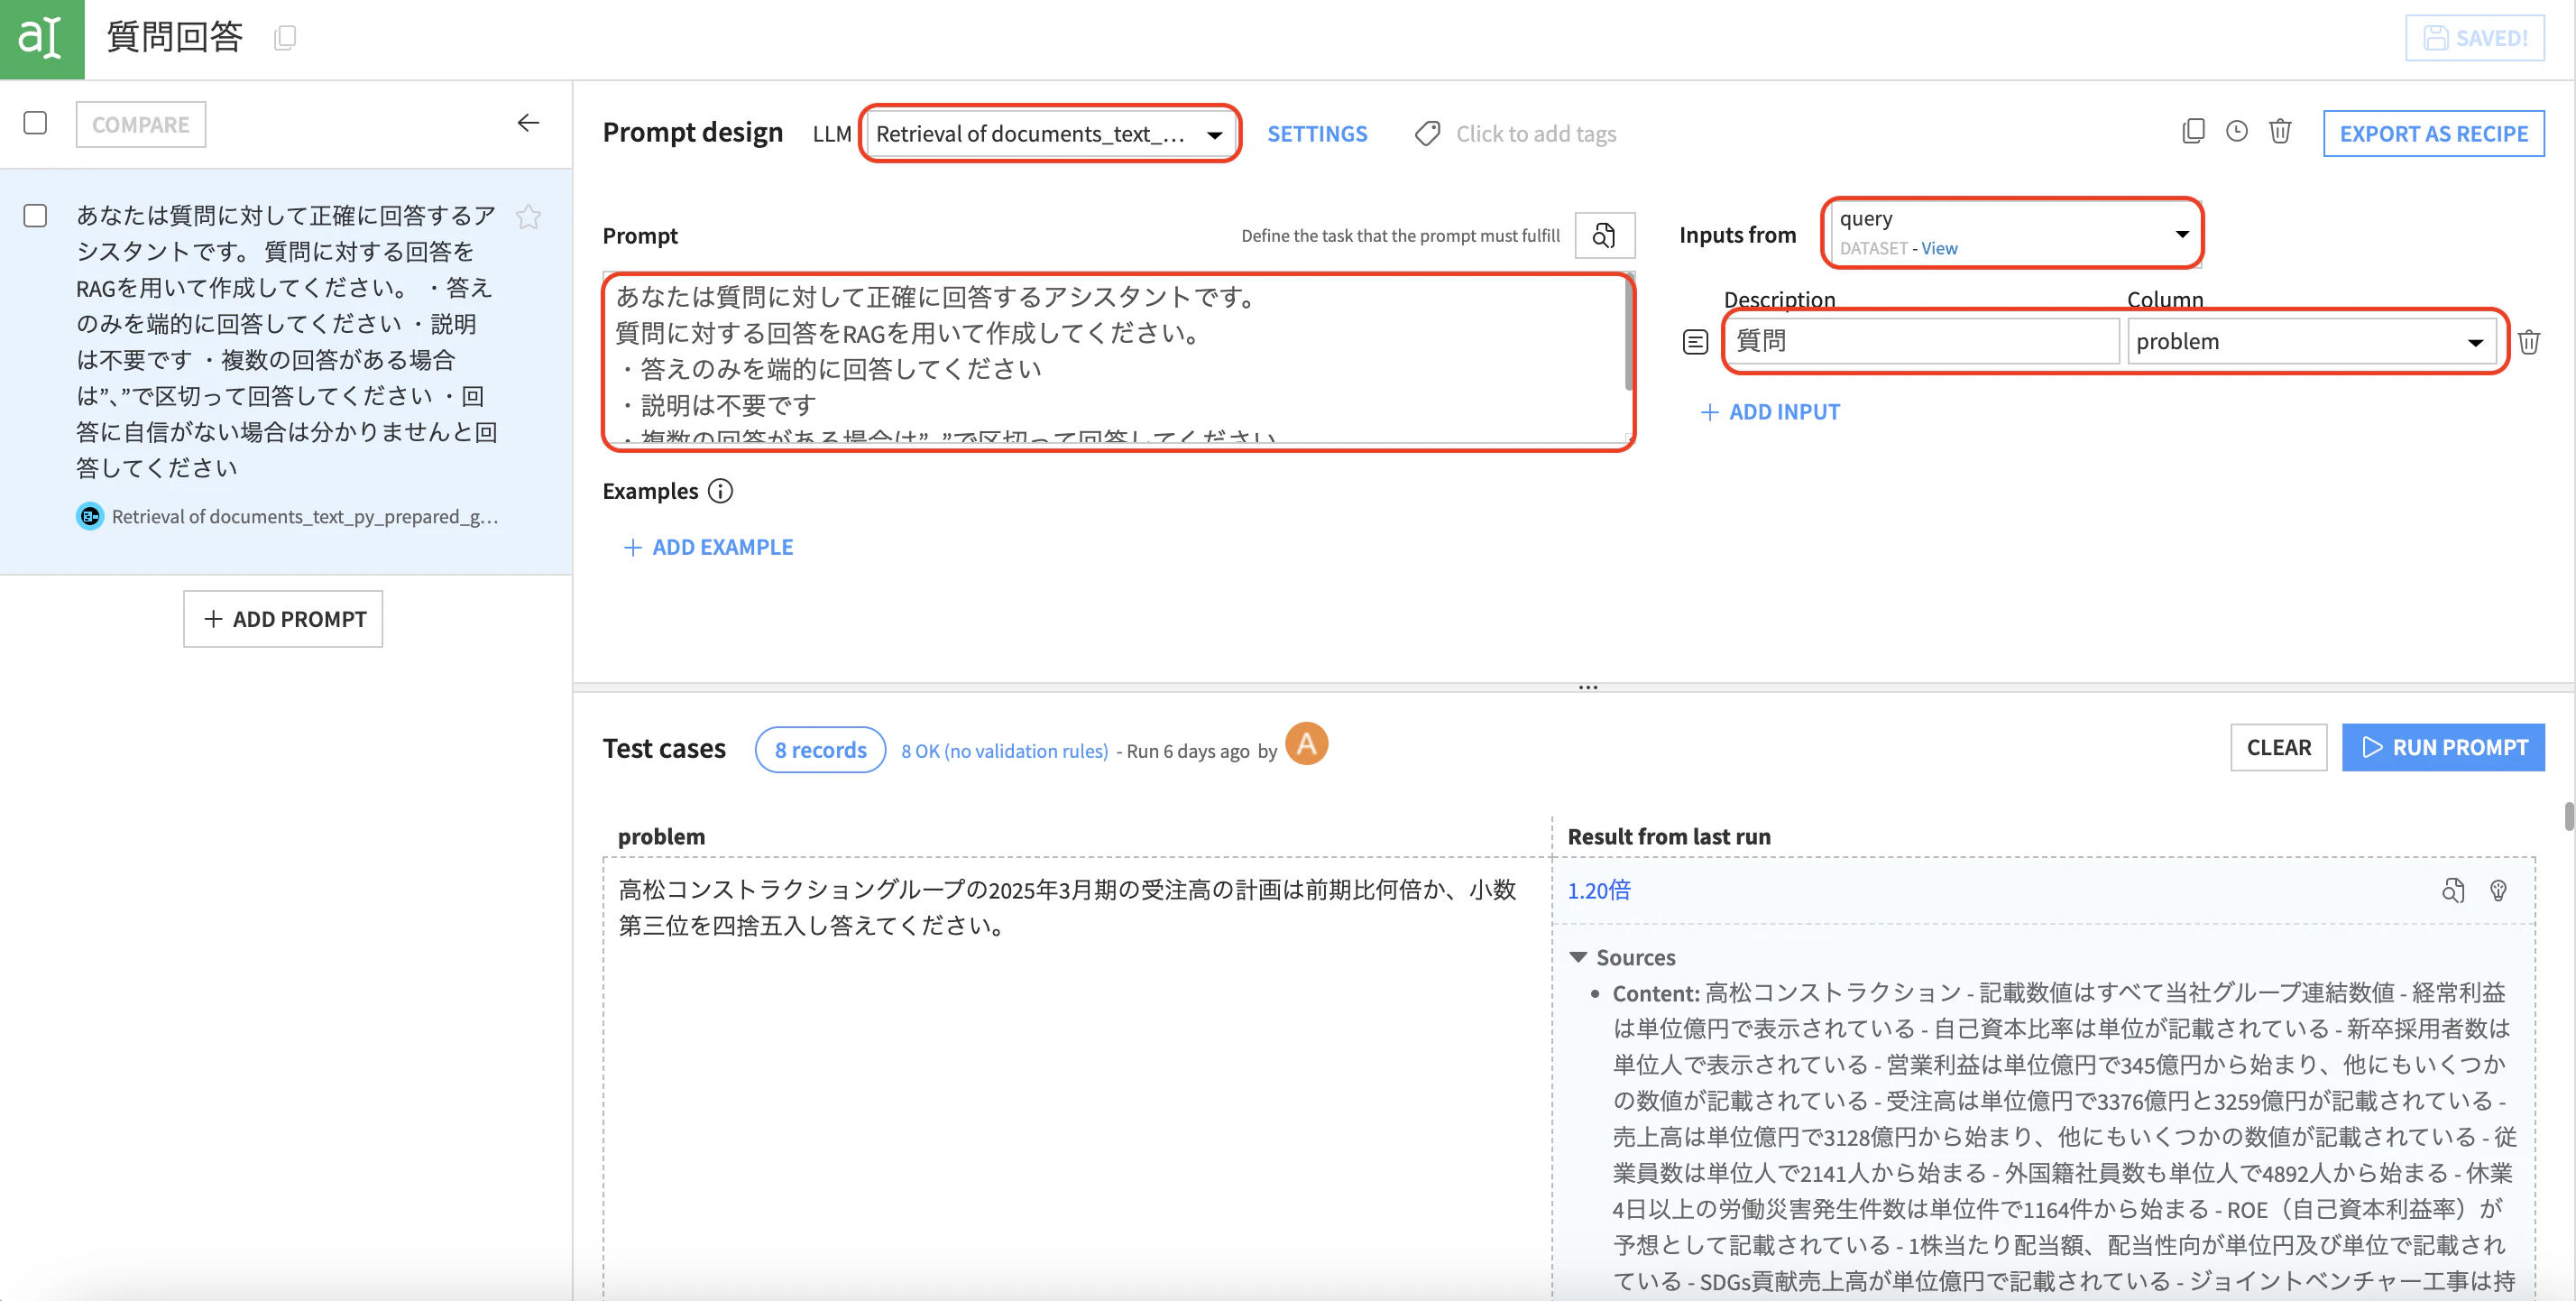Click the 8 records pill
The height and width of the screenshot is (1301, 2576).
(x=820, y=749)
